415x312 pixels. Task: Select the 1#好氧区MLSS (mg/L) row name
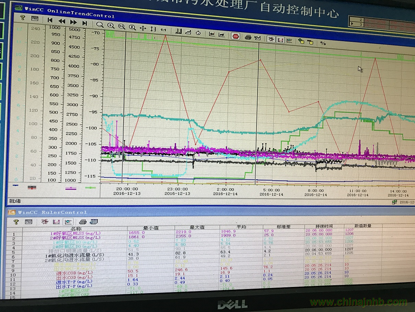point(75,233)
